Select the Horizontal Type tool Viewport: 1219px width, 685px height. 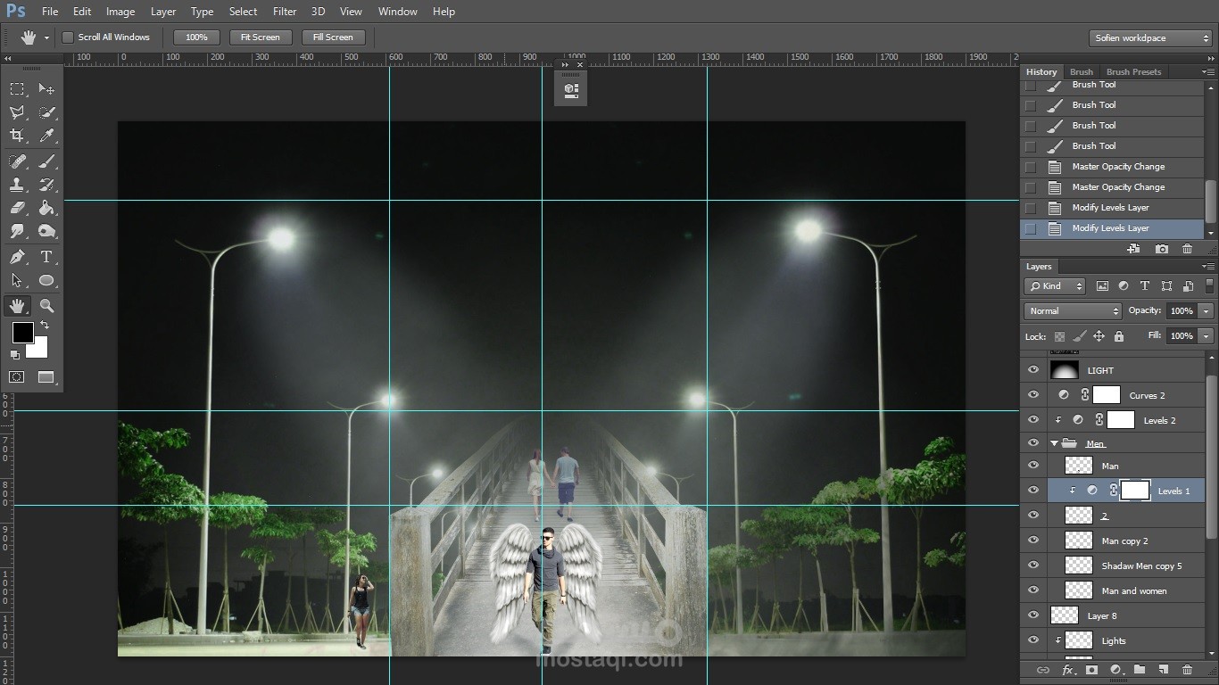click(x=46, y=257)
